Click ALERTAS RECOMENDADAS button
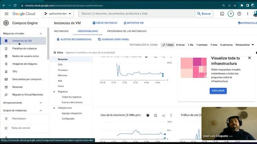This screenshot has width=257, height=144. [74, 39]
